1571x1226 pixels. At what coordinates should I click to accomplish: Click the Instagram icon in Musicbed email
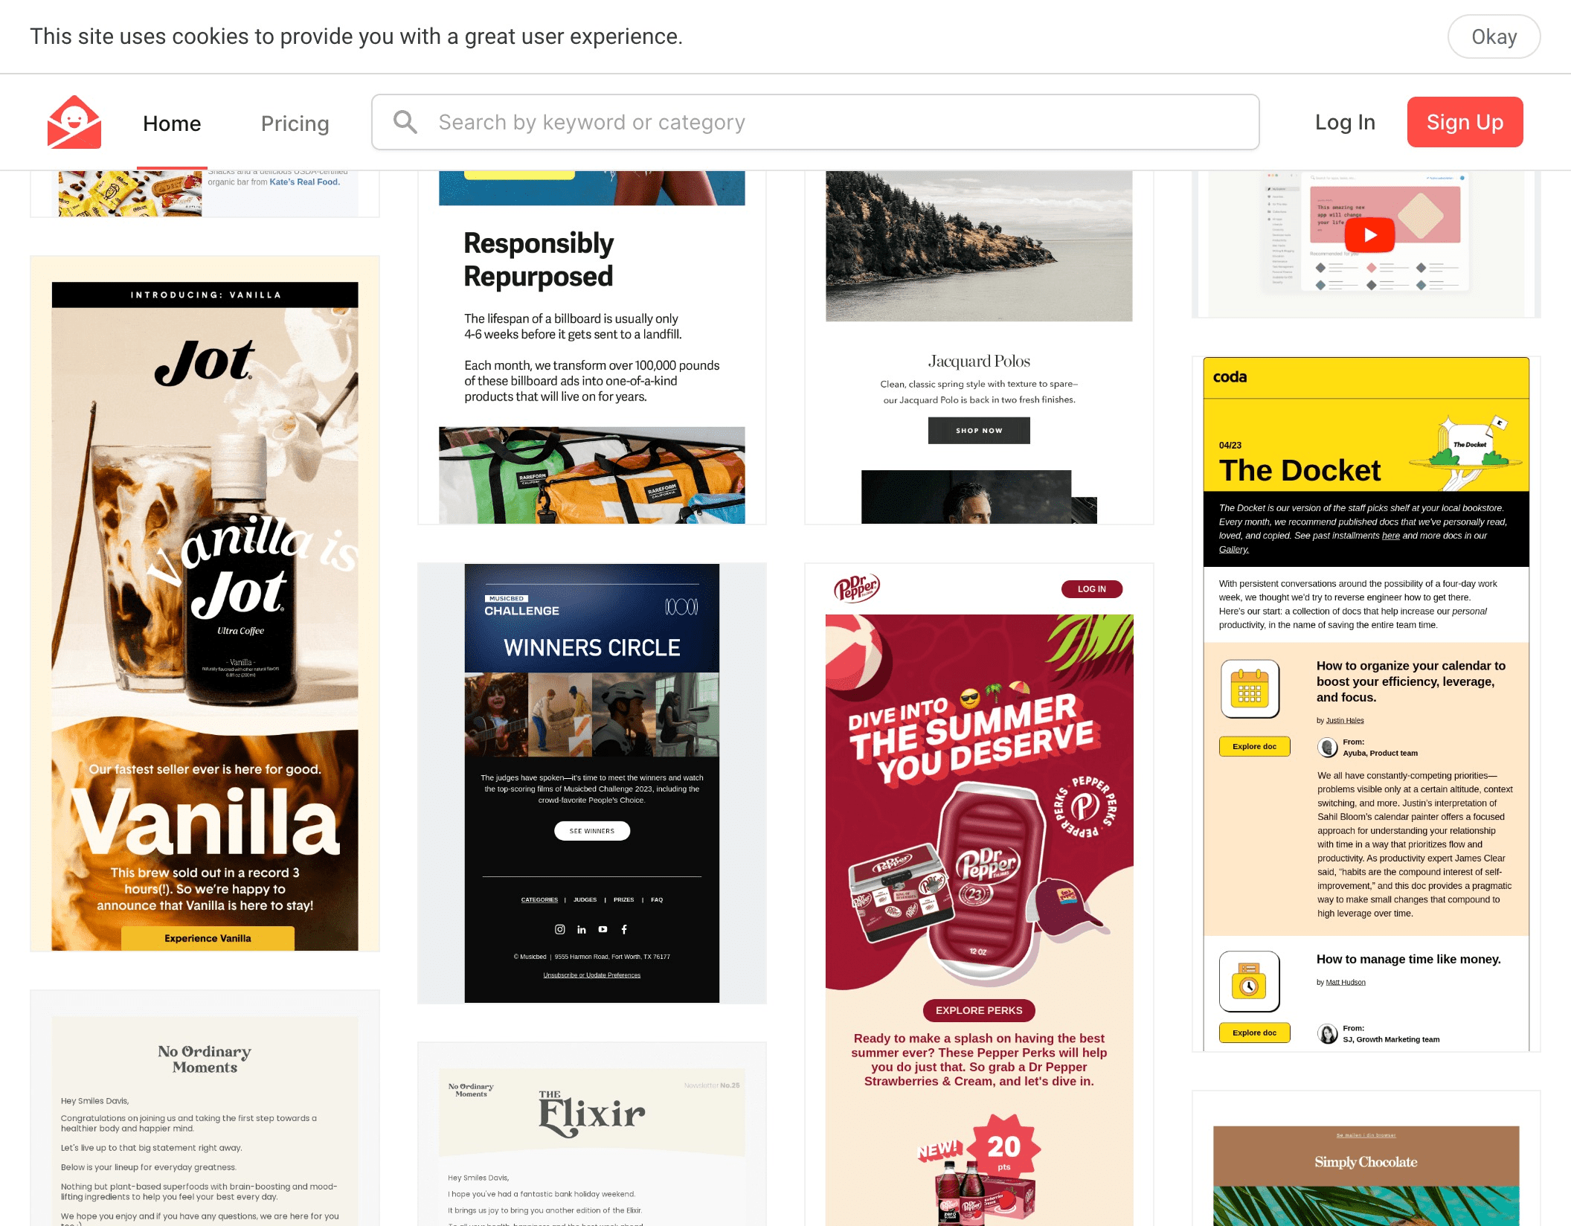tap(560, 929)
